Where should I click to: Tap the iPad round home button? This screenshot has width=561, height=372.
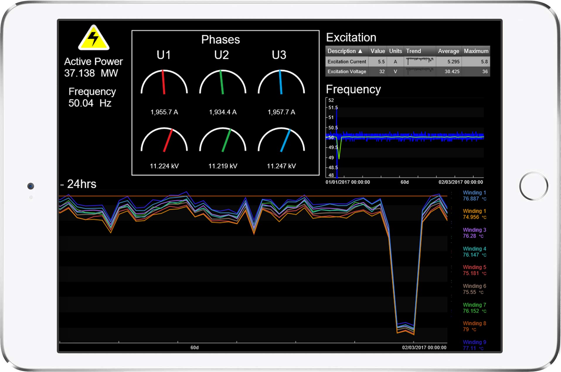point(533,186)
